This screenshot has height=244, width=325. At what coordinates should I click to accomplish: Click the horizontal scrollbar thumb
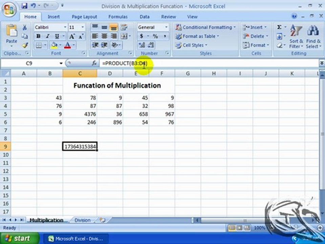[x=244, y=220]
